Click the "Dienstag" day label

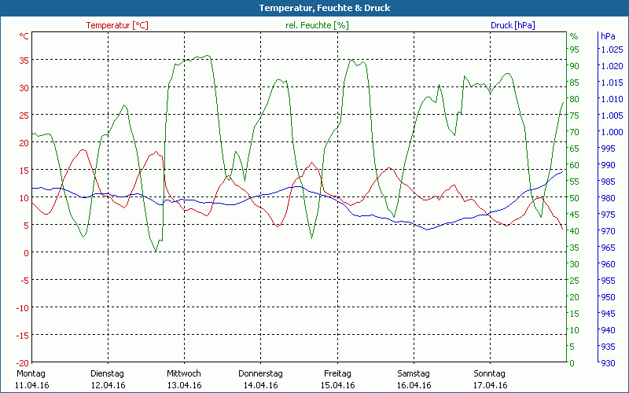point(107,373)
